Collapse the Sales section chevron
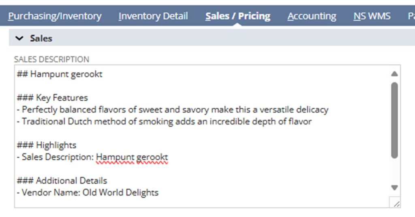 19,38
